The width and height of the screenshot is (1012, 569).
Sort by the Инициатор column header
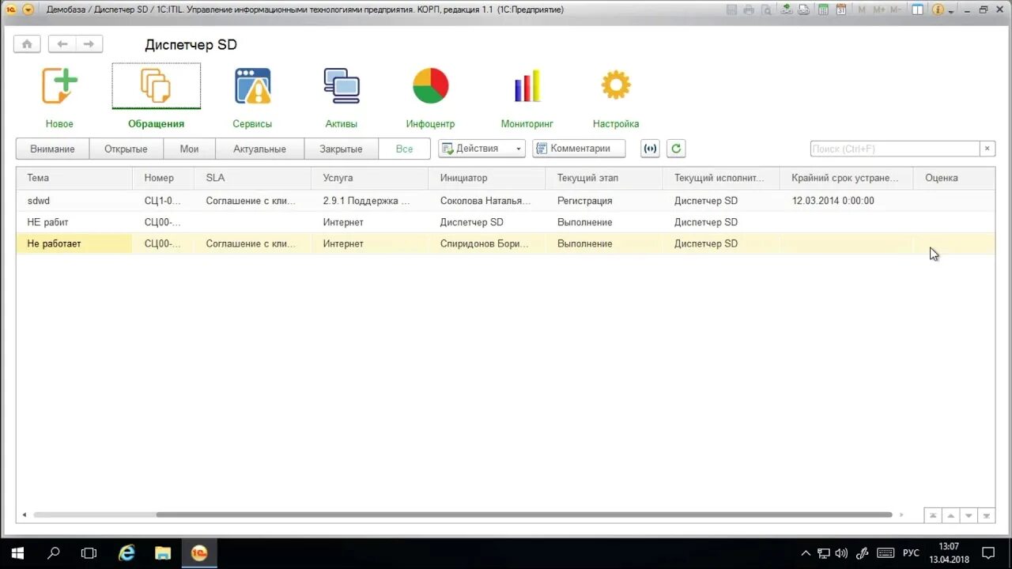[x=487, y=178]
